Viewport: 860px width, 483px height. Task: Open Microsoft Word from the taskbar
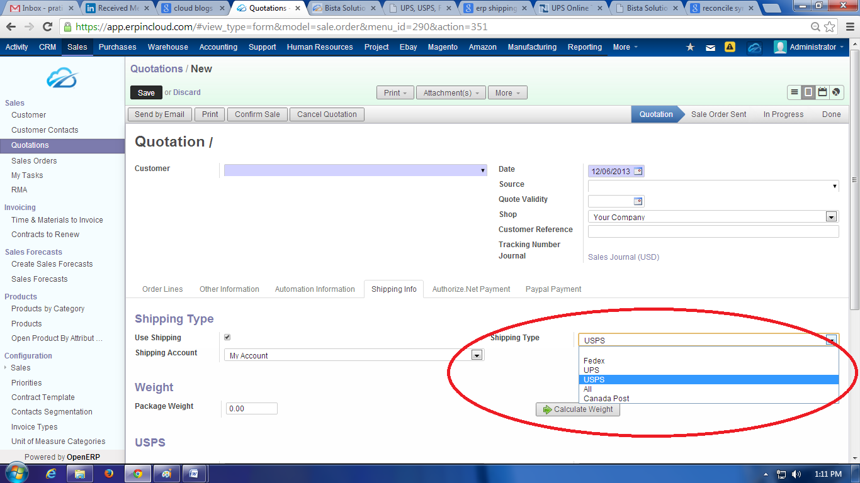tap(195, 474)
